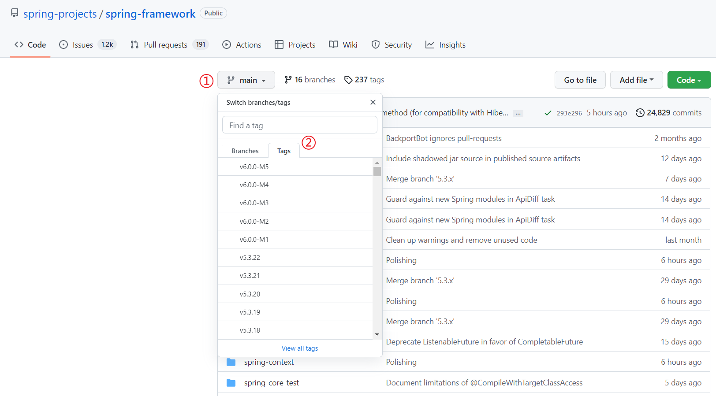Click the '2 months ago' timestamp
The image size is (716, 396).
(x=678, y=138)
